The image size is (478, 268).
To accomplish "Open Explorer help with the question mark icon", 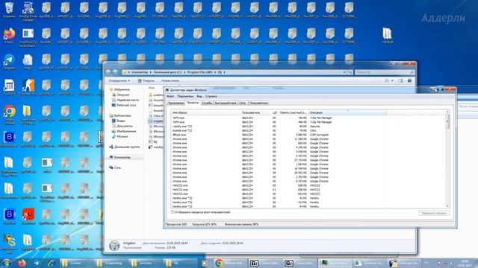I will click(409, 80).
